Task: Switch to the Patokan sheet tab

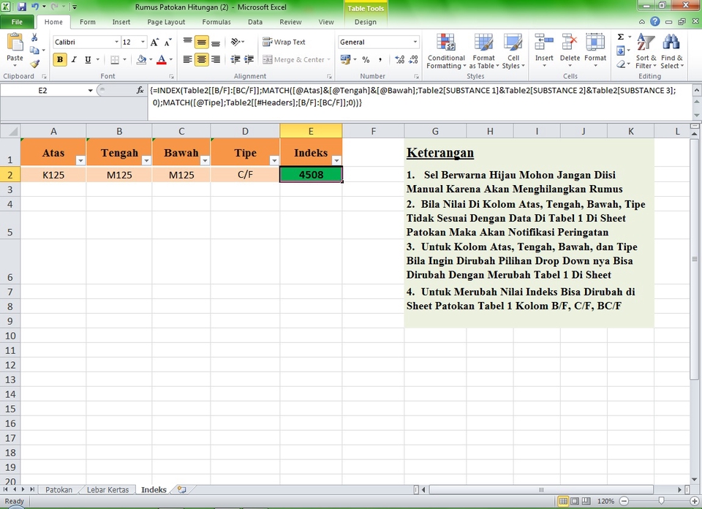Action: (x=58, y=490)
